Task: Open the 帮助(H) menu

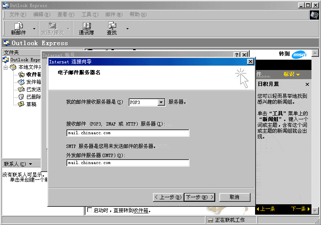Action: (138, 15)
